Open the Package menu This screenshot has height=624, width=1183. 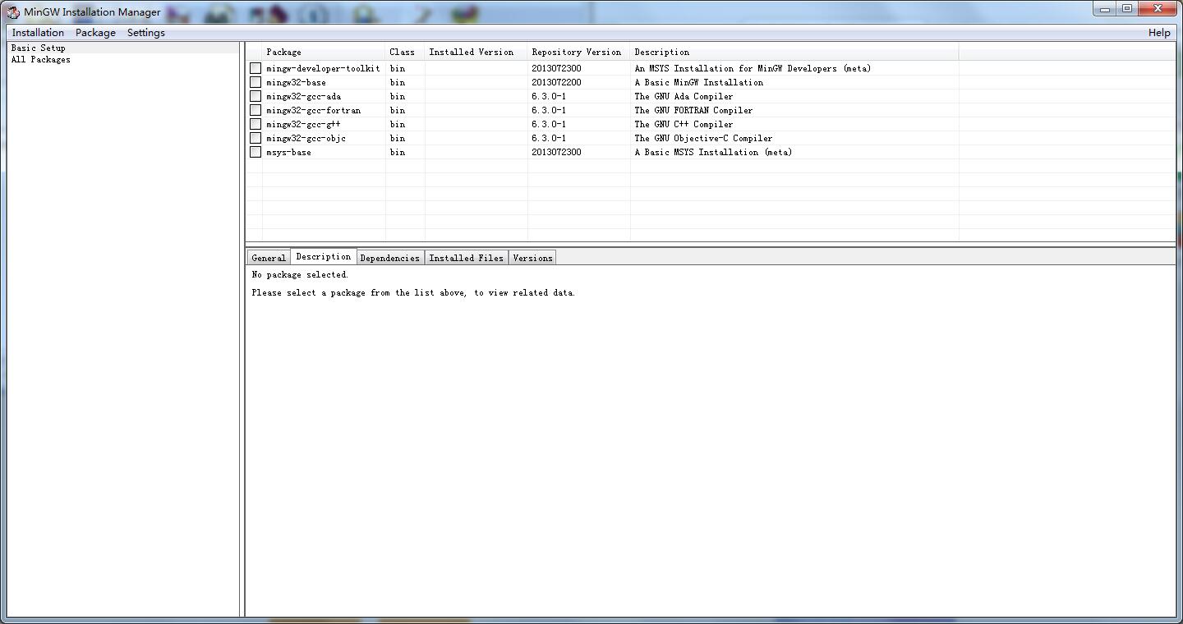click(95, 33)
